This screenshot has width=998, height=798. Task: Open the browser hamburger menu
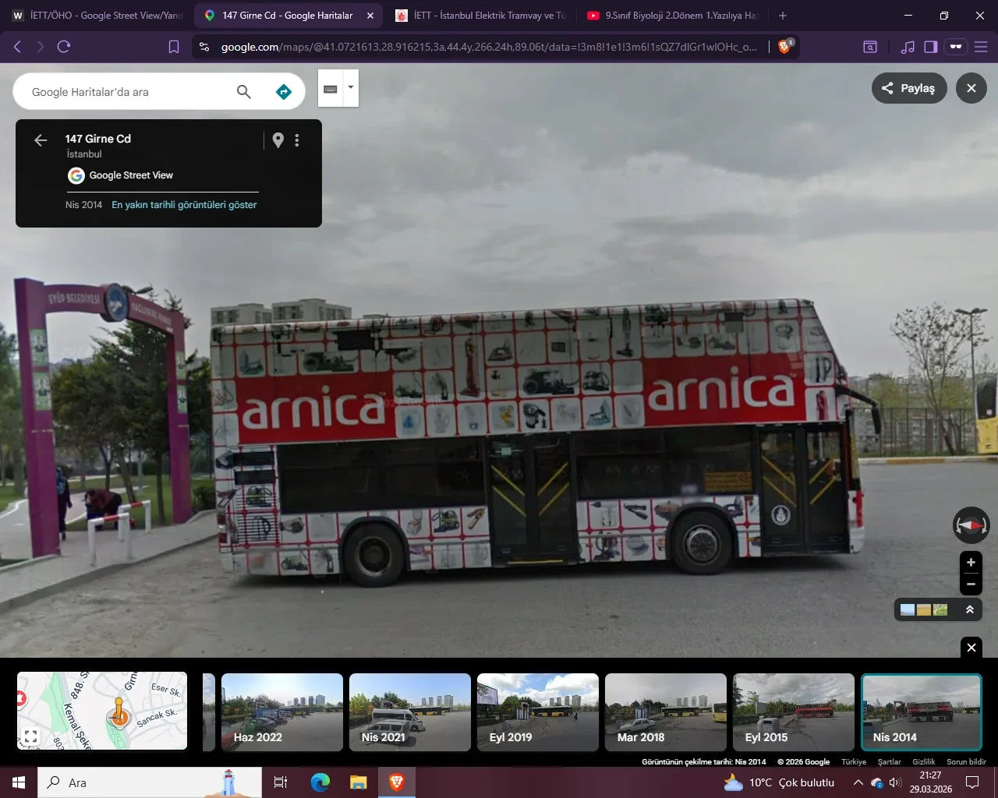[x=981, y=47]
